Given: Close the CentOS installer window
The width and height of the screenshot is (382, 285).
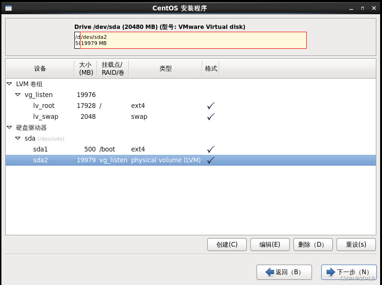Looking at the screenshot, I should [x=373, y=8].
